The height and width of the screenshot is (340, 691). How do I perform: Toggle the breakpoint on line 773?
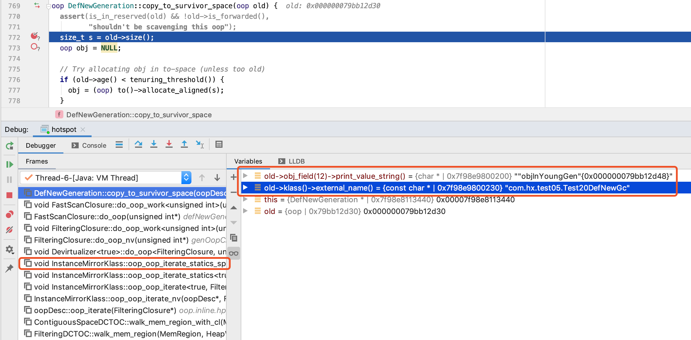[35, 47]
